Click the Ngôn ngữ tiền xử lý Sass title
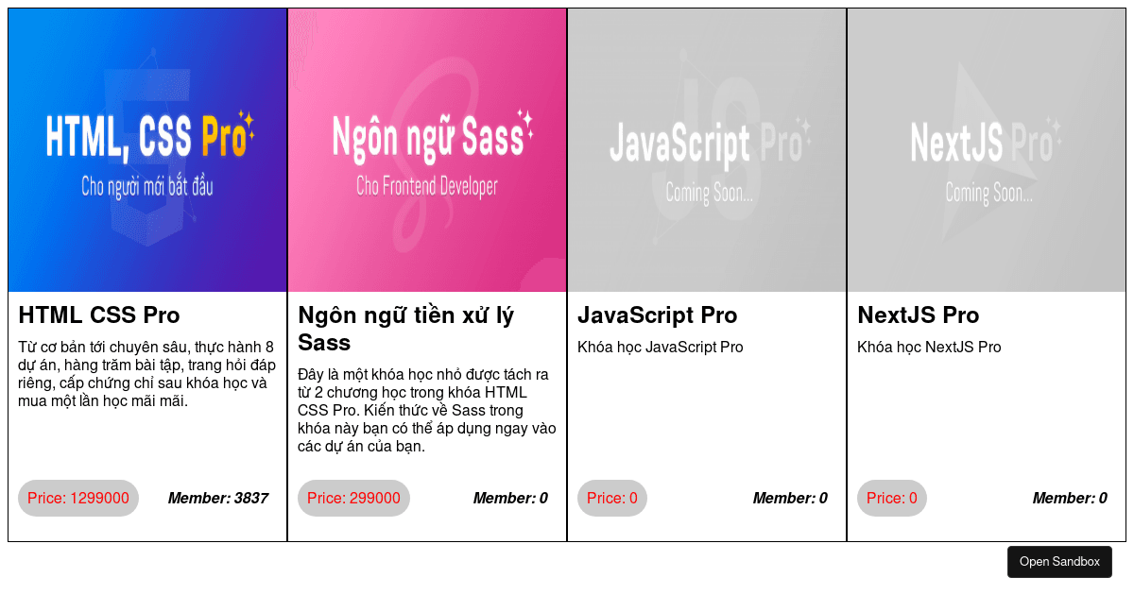This screenshot has width=1134, height=595. [406, 328]
